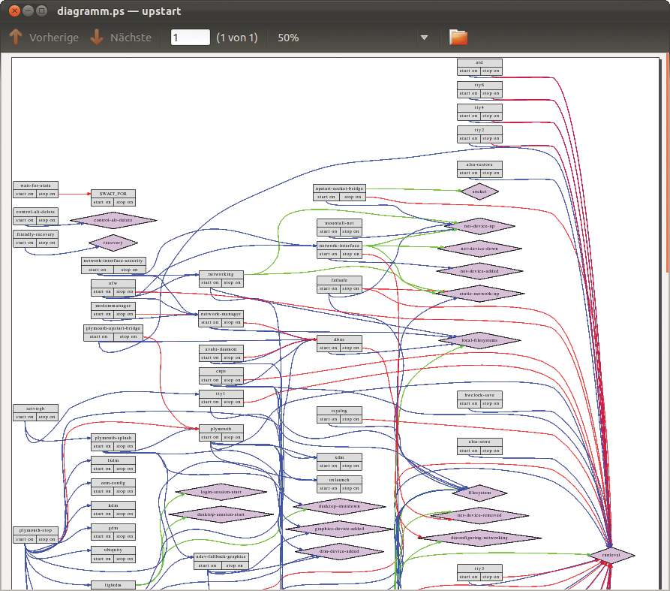Maximize the document viewer window

point(41,11)
